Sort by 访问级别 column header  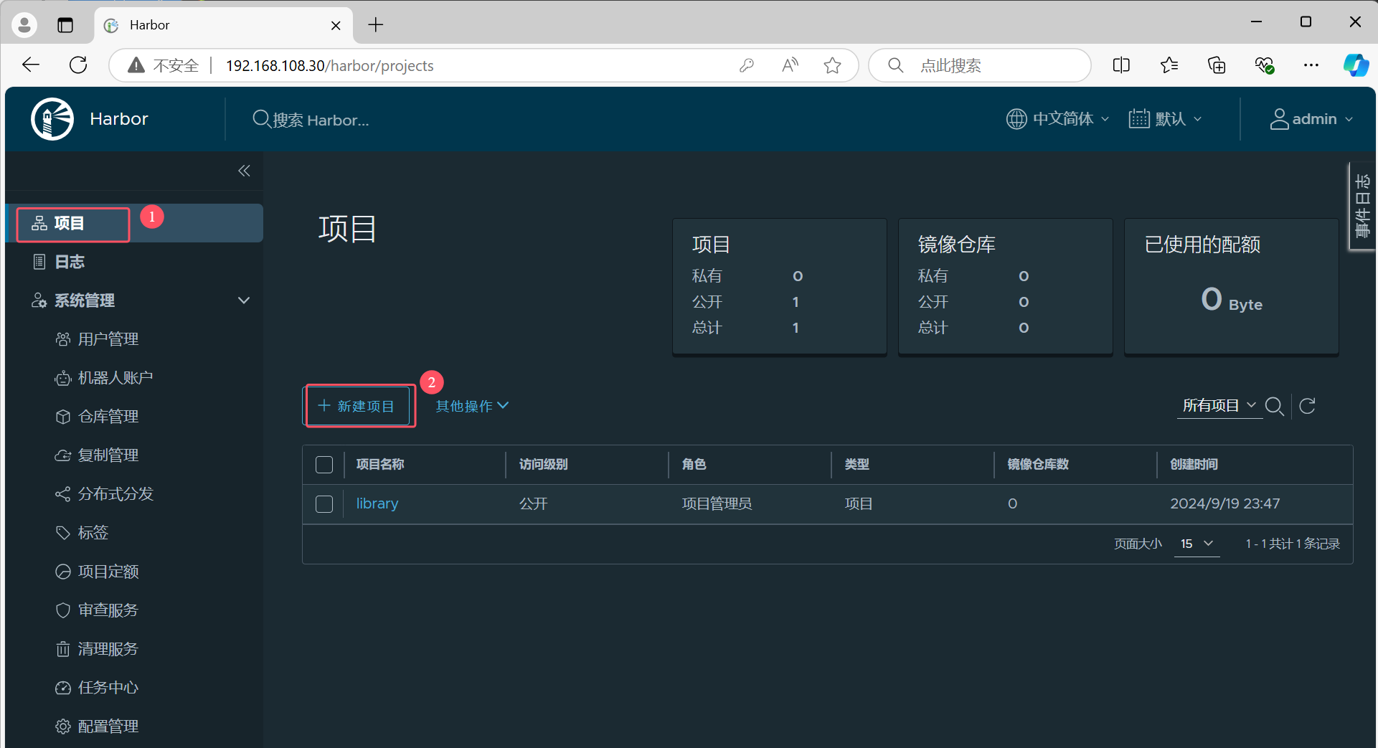[x=543, y=465]
